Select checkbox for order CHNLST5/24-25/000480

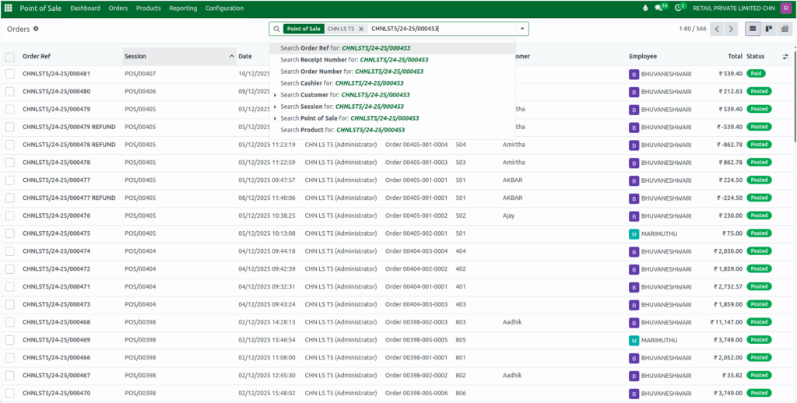click(x=10, y=92)
